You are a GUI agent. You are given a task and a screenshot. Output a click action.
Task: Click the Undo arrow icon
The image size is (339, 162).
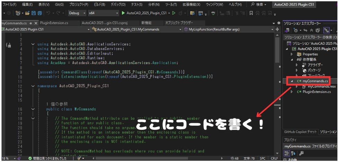pyautogui.click(x=48, y=13)
